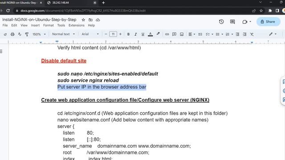
Task: Open the editing mode pencil dropdown
Action: [273, 34]
